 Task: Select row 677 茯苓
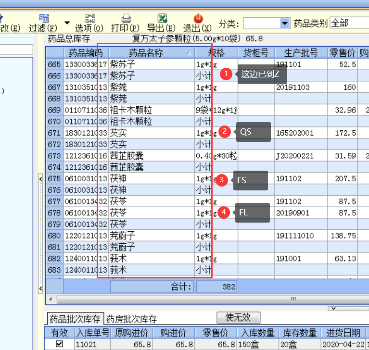pyautogui.click(x=207, y=201)
